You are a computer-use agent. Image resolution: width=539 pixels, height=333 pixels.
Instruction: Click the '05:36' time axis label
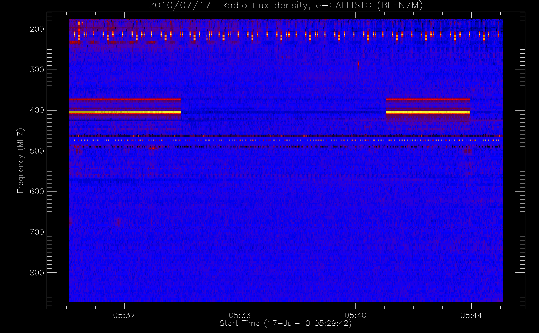tap(240, 315)
